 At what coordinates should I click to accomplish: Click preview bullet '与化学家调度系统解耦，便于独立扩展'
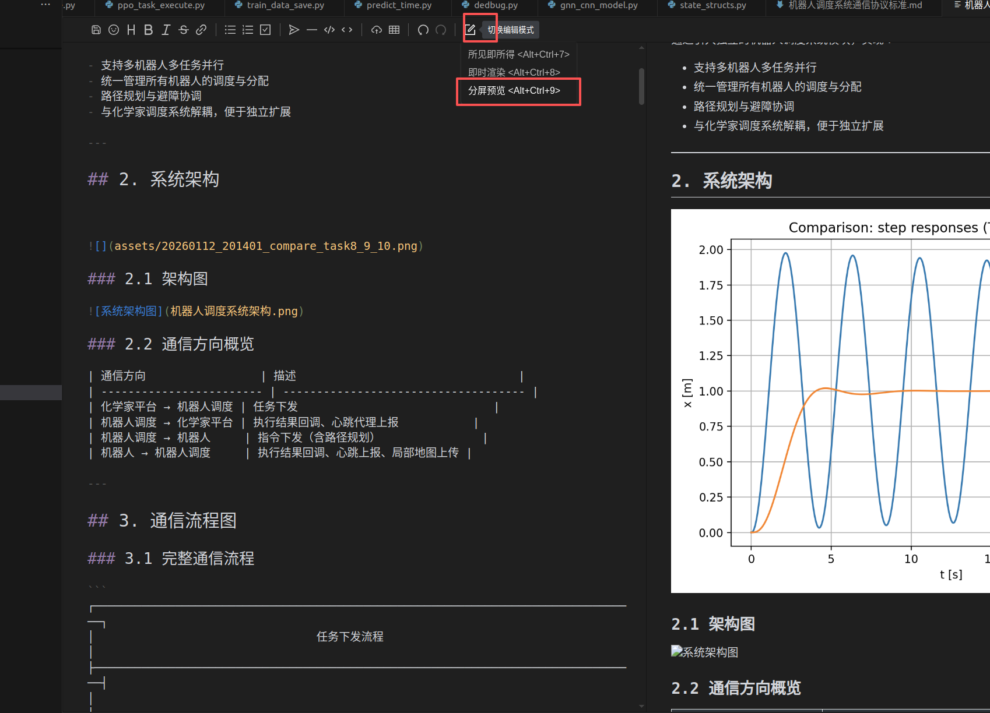[789, 126]
